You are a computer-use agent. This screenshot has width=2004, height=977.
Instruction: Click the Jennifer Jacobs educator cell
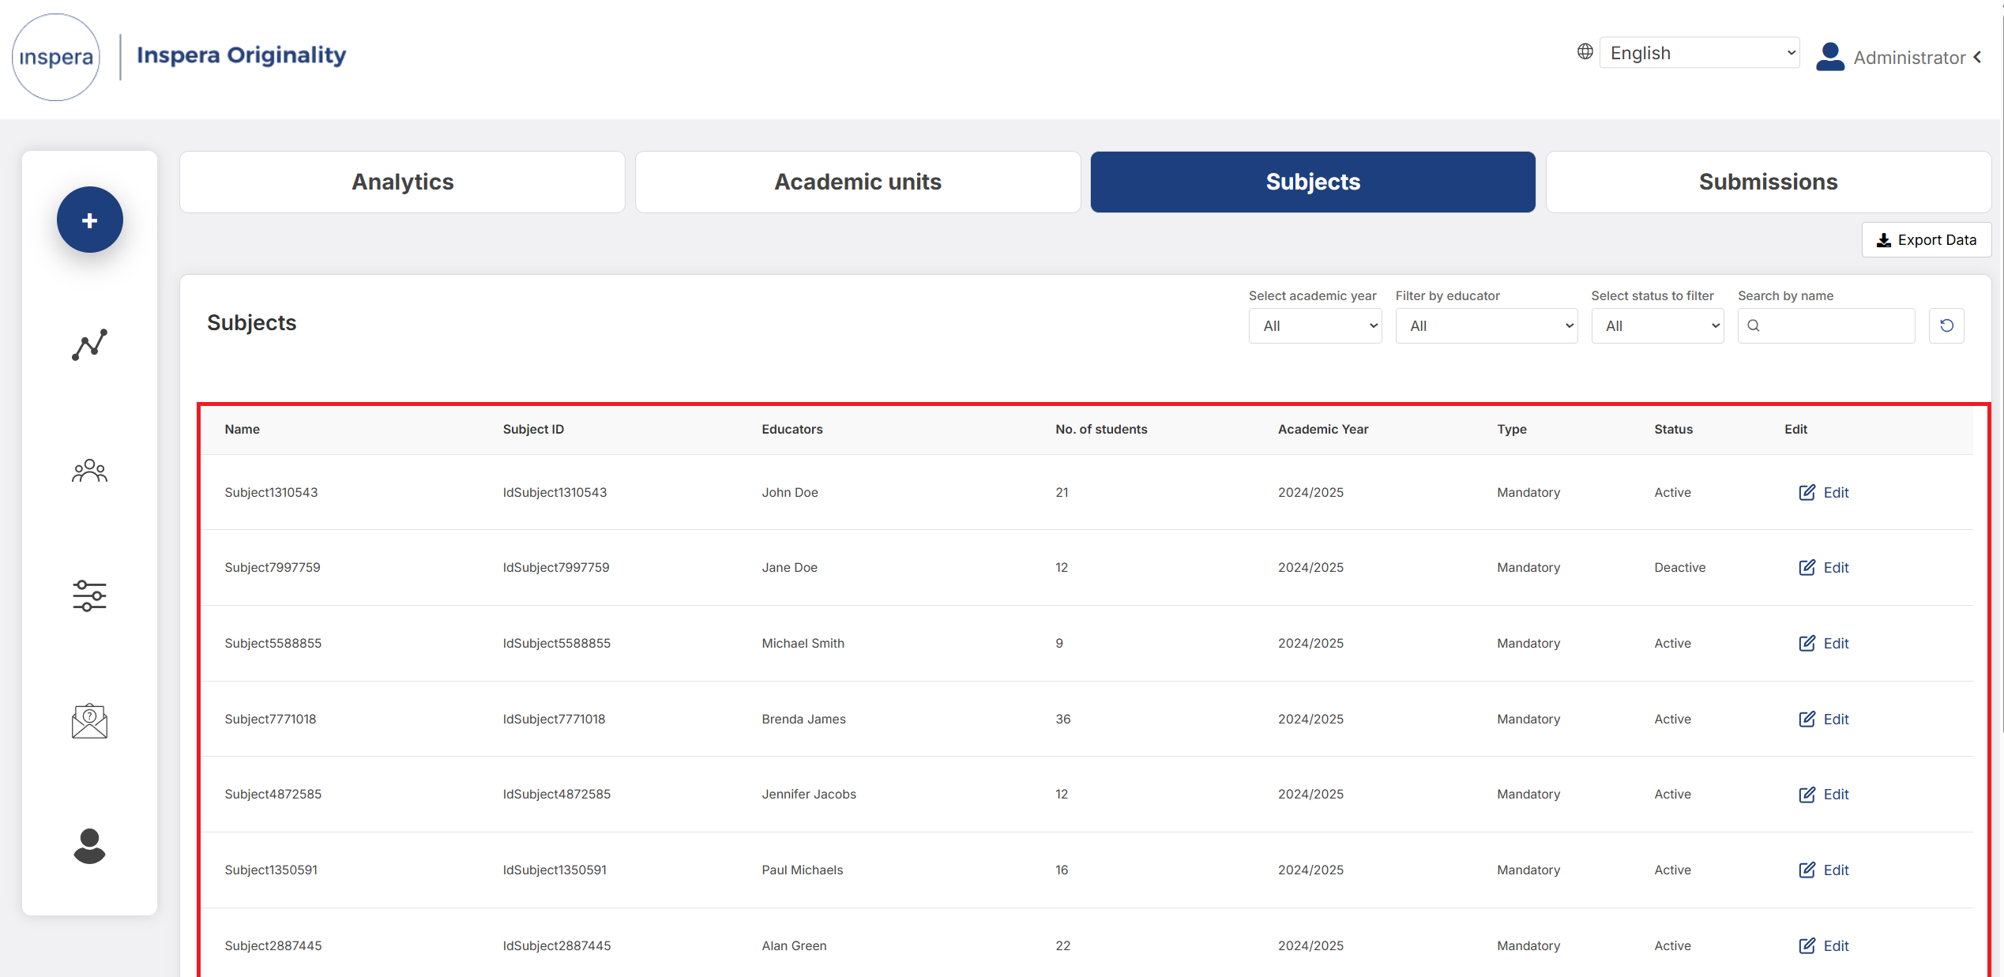coord(809,794)
